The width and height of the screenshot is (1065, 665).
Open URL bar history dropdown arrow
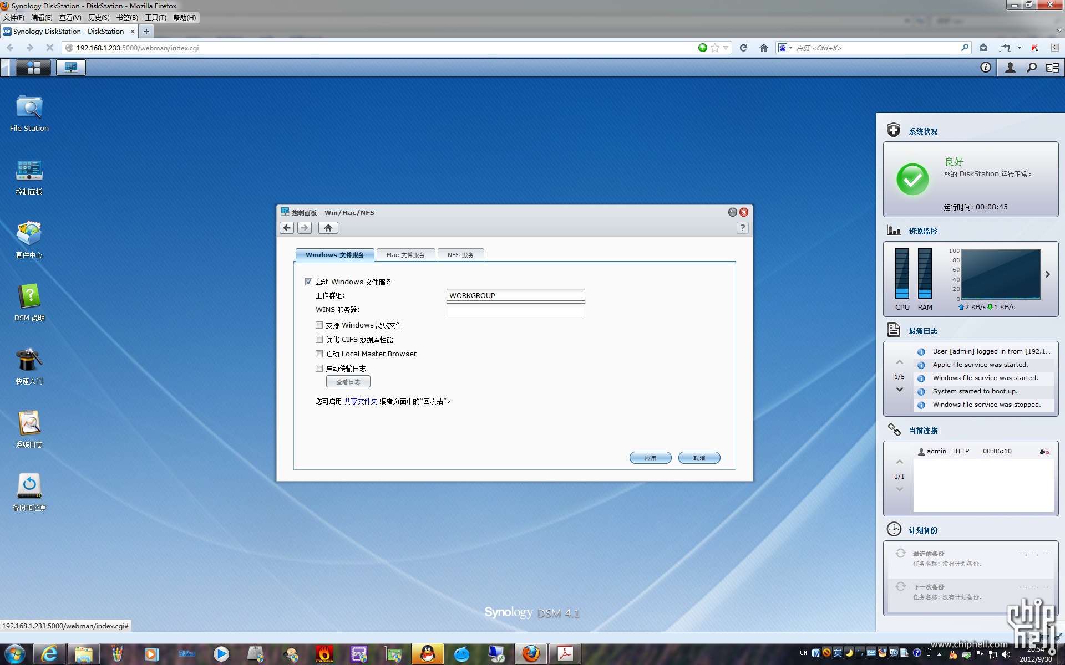726,48
